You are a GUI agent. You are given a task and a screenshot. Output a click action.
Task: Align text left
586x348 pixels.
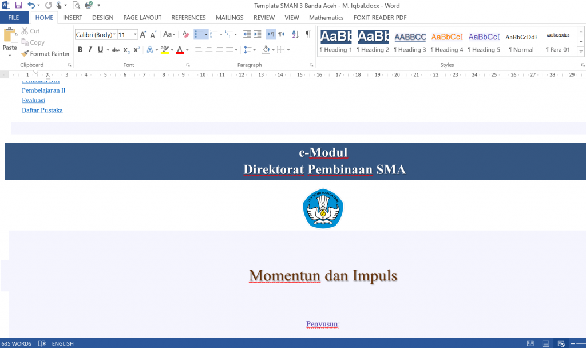(x=199, y=49)
